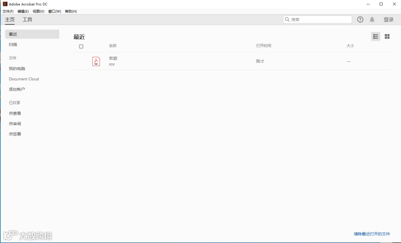The image size is (401, 243).
Task: Open the 视图(V) menu
Action: [38, 11]
